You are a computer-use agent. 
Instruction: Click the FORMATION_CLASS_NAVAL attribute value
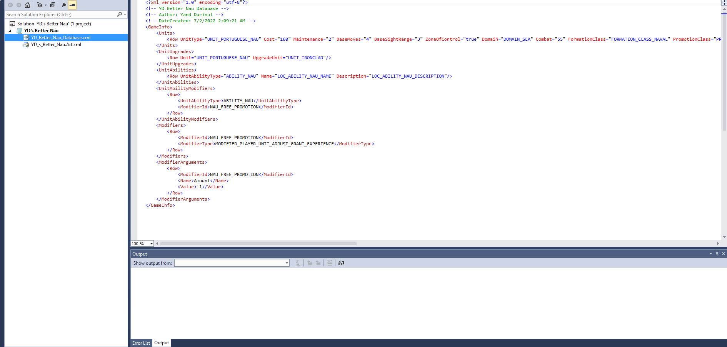[639, 39]
